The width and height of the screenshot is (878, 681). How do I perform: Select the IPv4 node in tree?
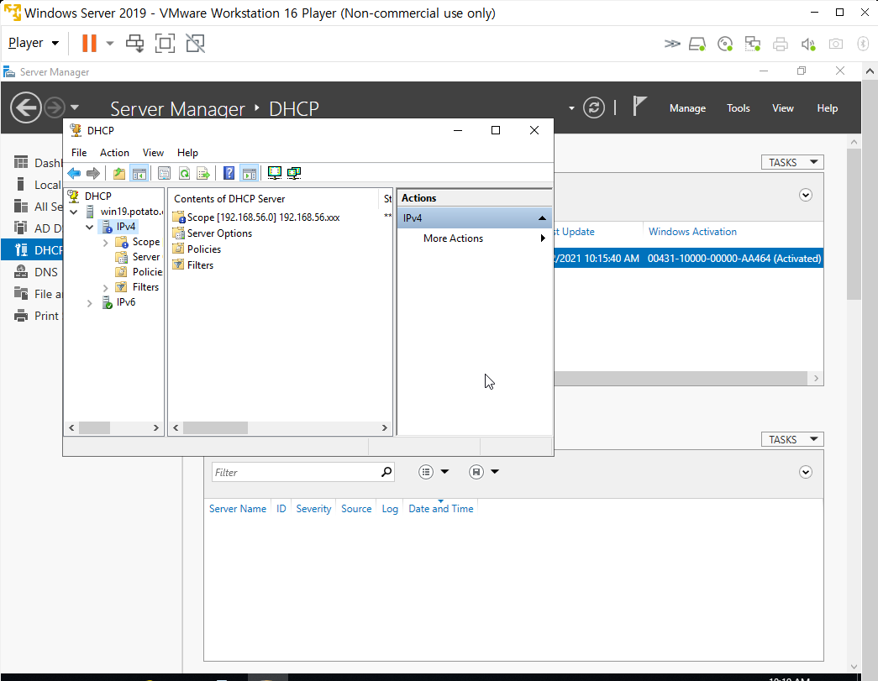[x=126, y=227]
